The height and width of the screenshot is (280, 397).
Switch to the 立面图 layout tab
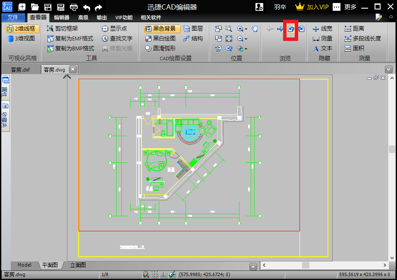78,265
